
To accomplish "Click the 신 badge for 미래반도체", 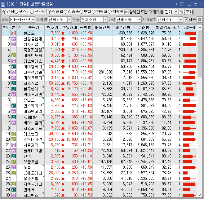I will coord(14,55).
